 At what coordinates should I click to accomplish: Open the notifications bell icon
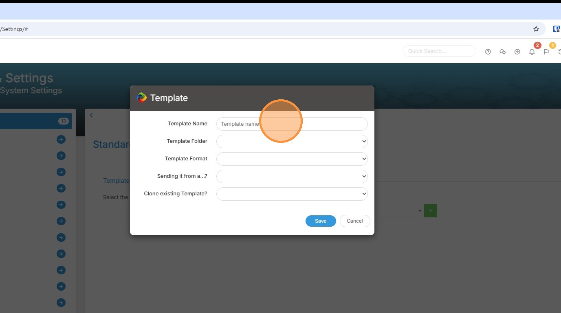(x=532, y=52)
